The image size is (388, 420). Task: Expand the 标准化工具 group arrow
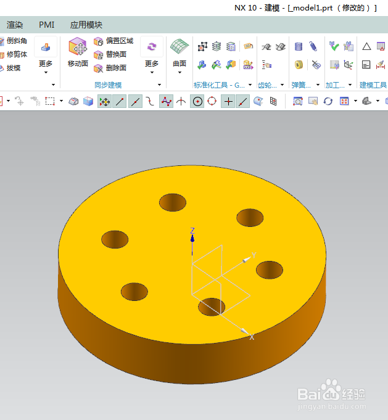pos(250,85)
